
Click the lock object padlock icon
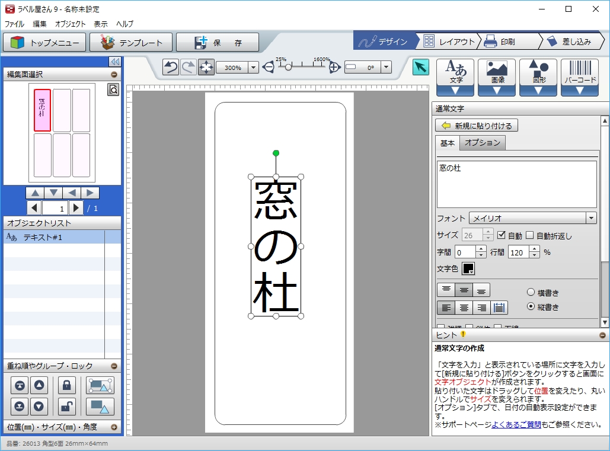tap(67, 385)
